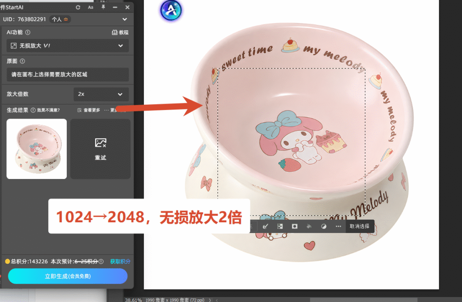Open the 2x magnification dropdown
462x302 pixels.
tap(101, 94)
